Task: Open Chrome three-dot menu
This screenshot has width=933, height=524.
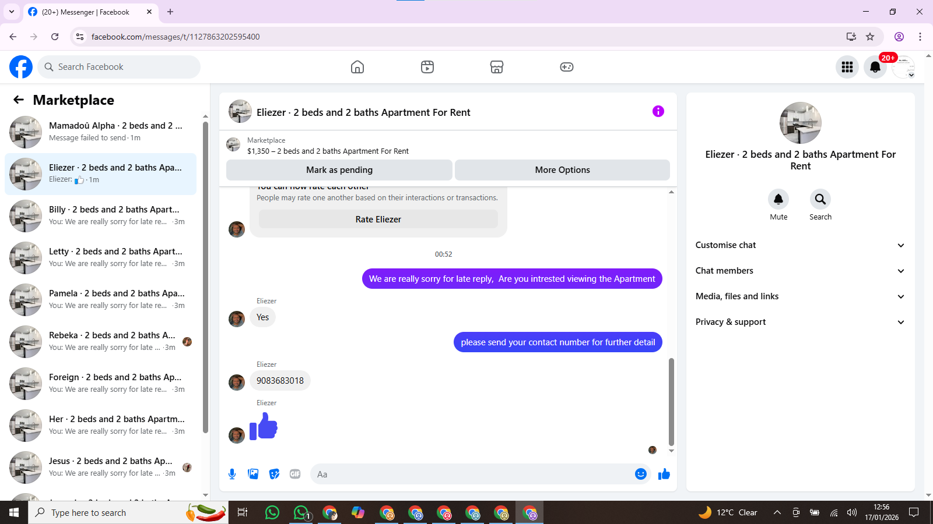Action: click(920, 37)
